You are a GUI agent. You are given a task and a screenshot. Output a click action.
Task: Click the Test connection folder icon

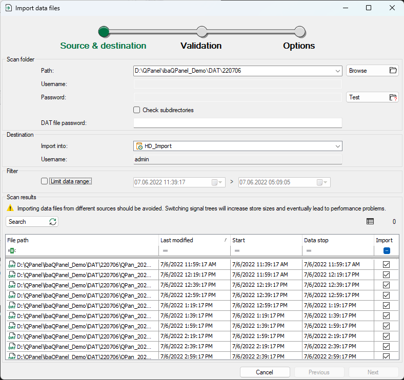[393, 97]
